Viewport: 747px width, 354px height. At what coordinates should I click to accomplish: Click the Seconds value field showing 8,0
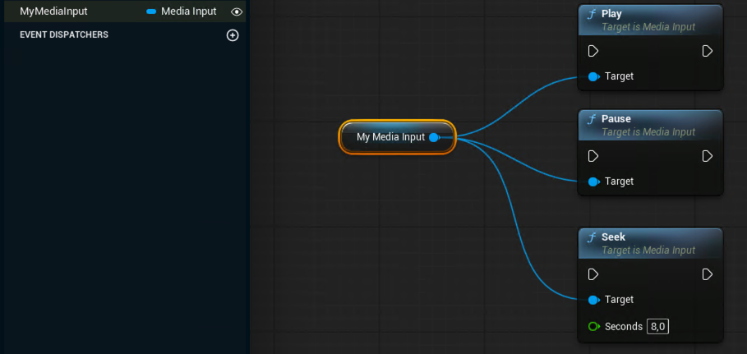657,326
